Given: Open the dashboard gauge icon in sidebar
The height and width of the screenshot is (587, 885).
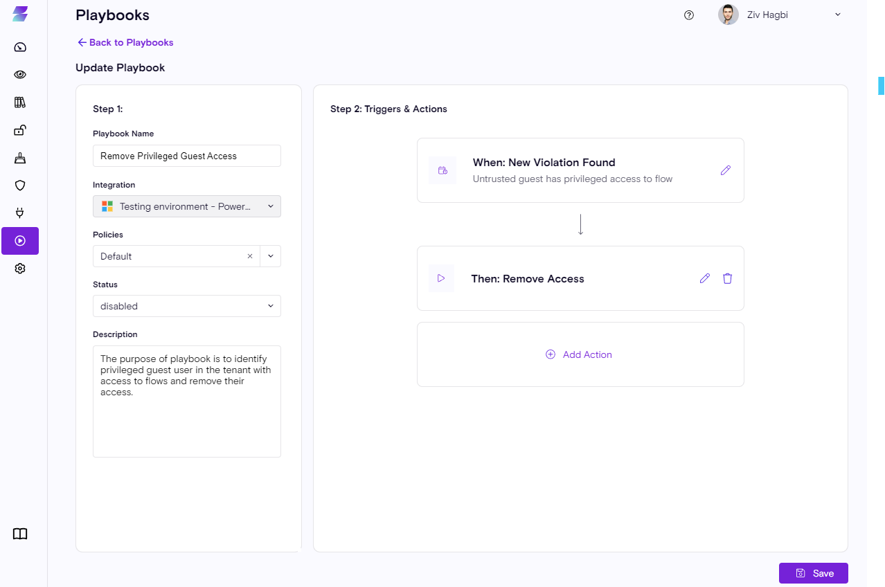Looking at the screenshot, I should (x=20, y=47).
